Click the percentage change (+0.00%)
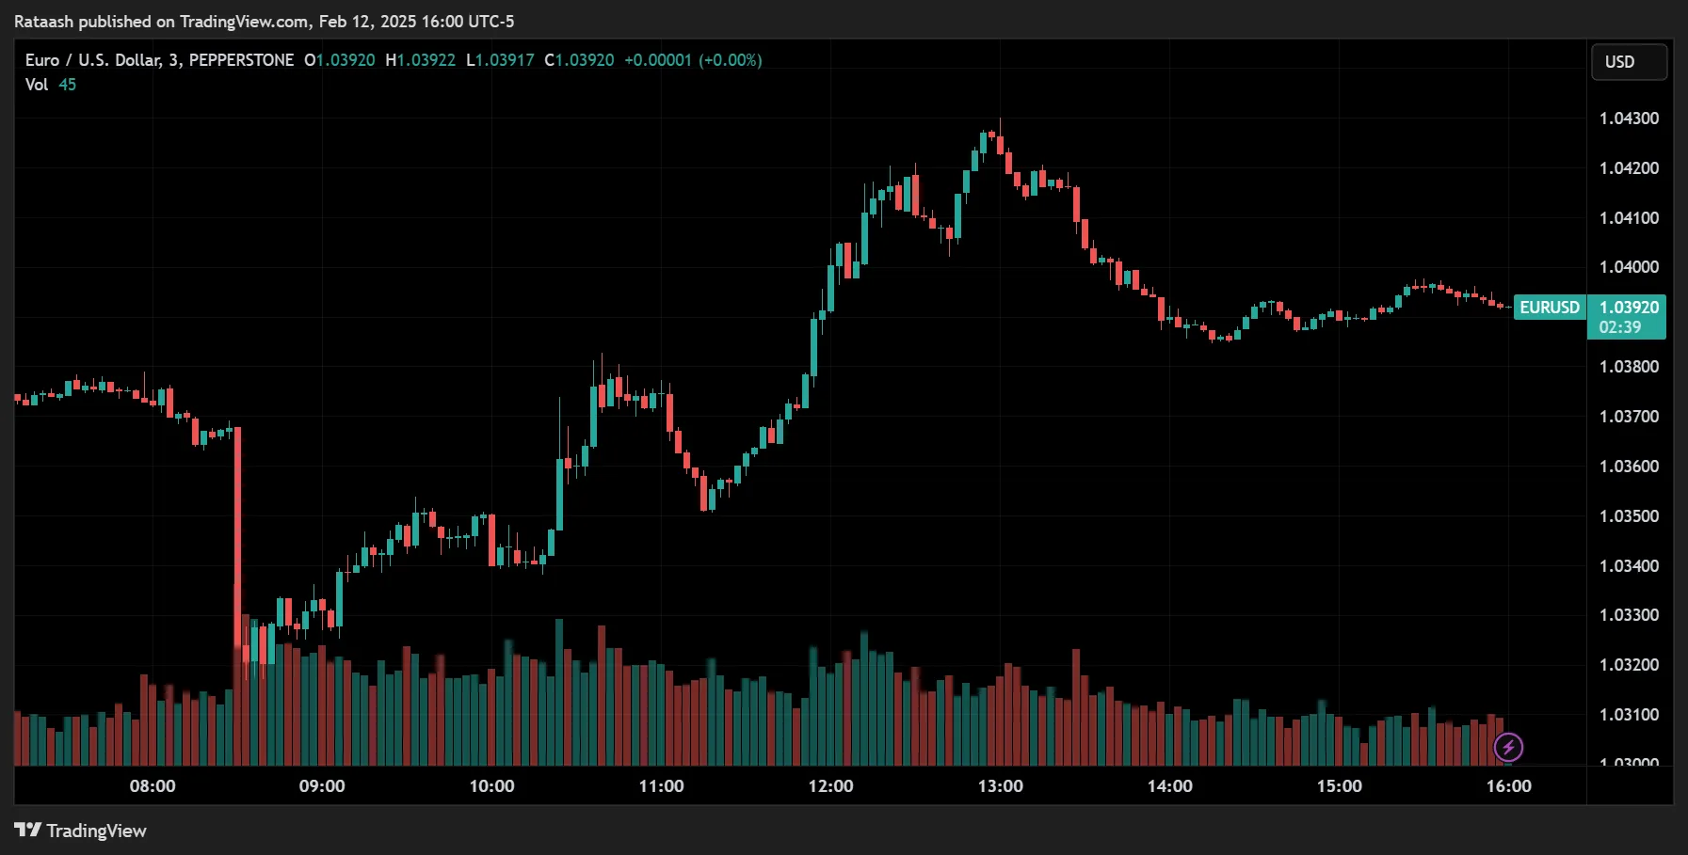The height and width of the screenshot is (855, 1688). pos(730,59)
